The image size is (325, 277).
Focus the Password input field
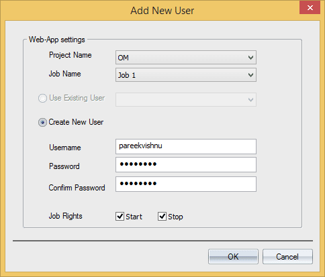[186, 164]
